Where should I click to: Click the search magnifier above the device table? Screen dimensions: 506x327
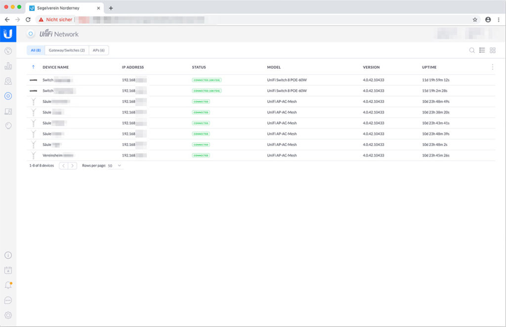tap(472, 50)
